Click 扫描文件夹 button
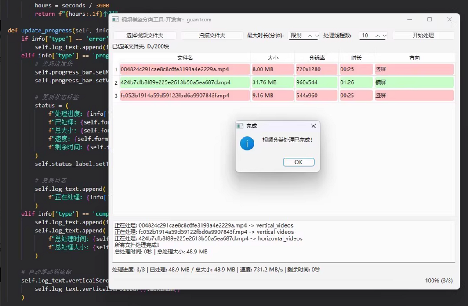Viewport: 468px width, 306px height. [212, 36]
